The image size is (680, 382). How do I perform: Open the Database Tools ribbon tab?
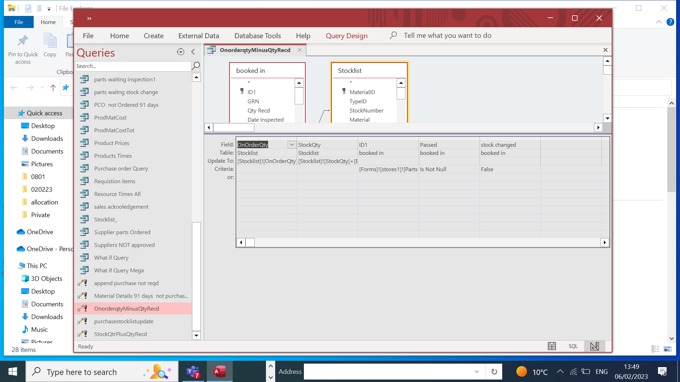(x=257, y=36)
